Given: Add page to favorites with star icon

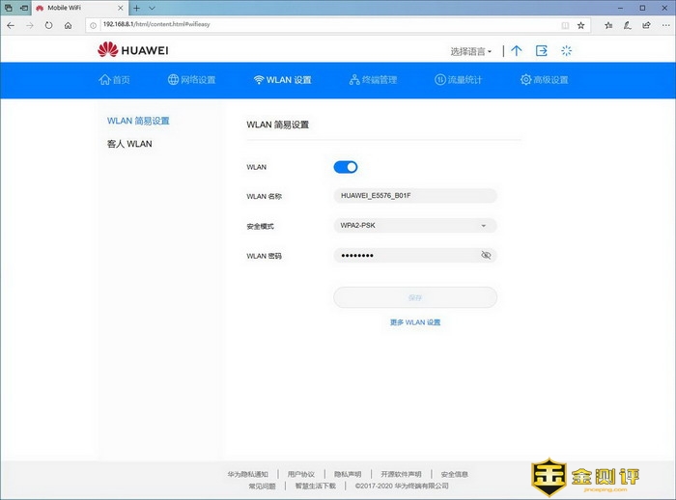Looking at the screenshot, I should click(581, 25).
